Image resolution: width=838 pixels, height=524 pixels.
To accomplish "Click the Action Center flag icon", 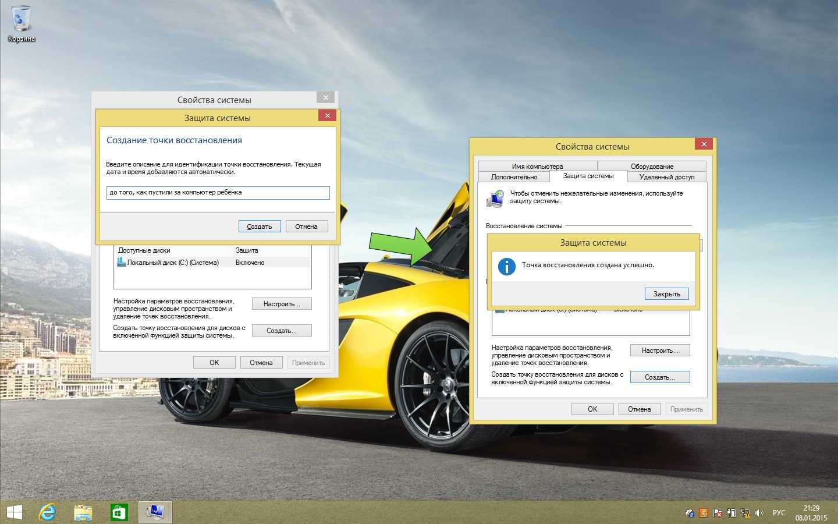I will [718, 513].
